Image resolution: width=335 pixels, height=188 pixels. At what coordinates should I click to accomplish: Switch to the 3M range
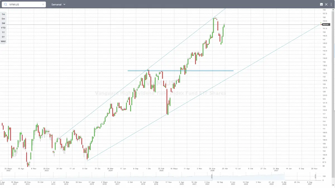[3, 23]
